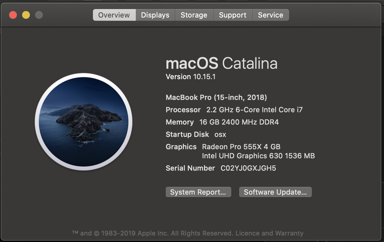The width and height of the screenshot is (384, 242).
Task: Click the greyed-out zoom window button
Action: click(39, 15)
